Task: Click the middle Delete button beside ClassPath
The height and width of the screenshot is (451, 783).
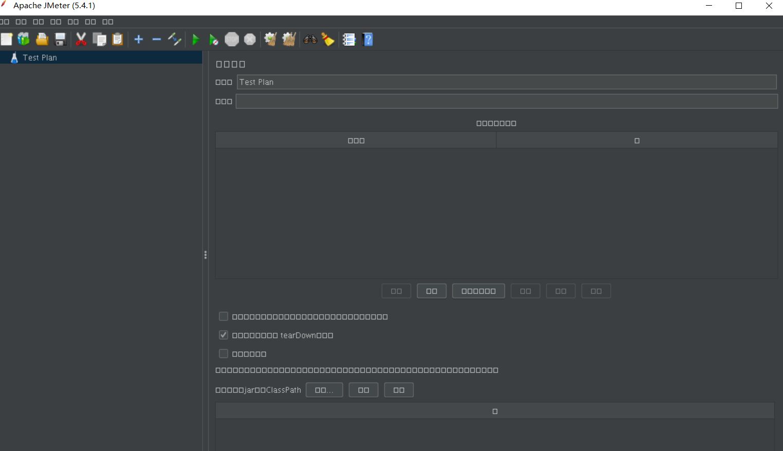Action: (363, 390)
